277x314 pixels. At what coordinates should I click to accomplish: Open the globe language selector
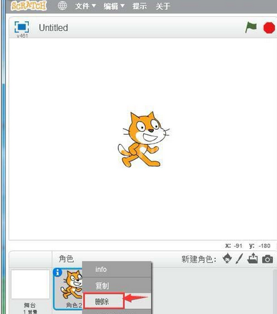(62, 6)
